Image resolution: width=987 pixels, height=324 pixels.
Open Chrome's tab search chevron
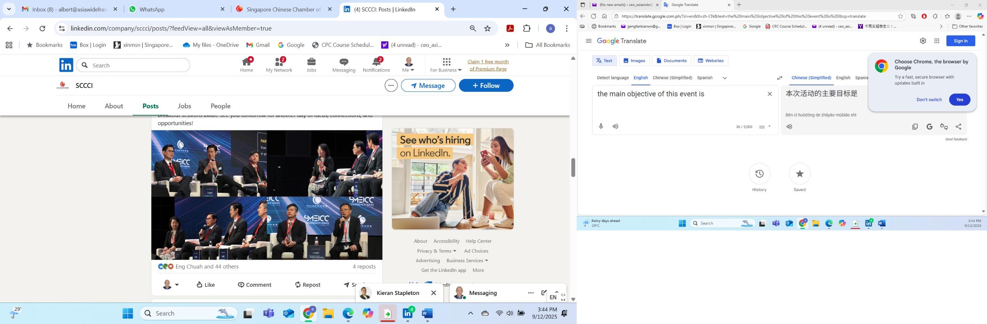[9, 9]
